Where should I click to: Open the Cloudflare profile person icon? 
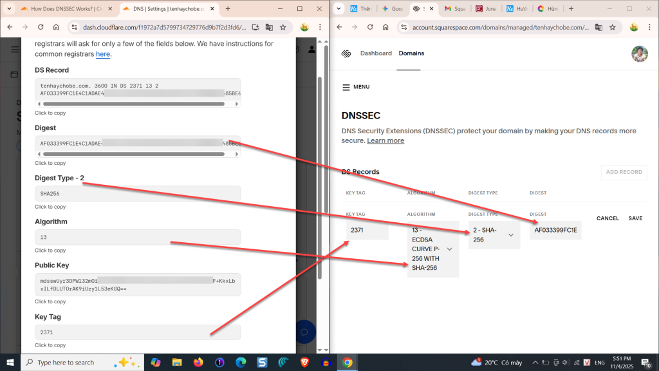311,49
